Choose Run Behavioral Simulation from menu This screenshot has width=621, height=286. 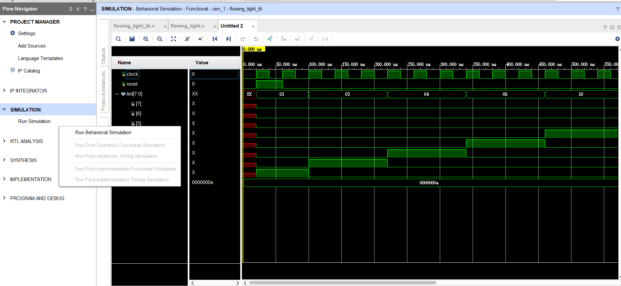click(103, 133)
